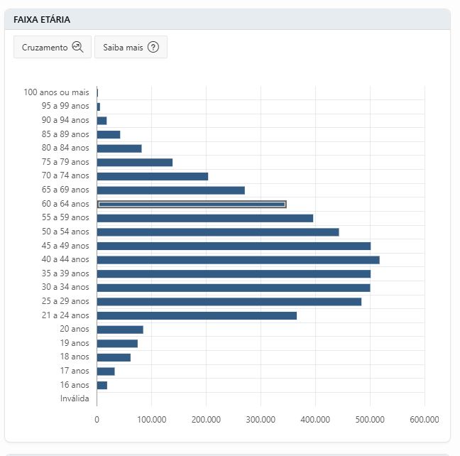Click the Saiba mais question mark icon
Viewport: 460px width, 456px height.
tap(153, 47)
